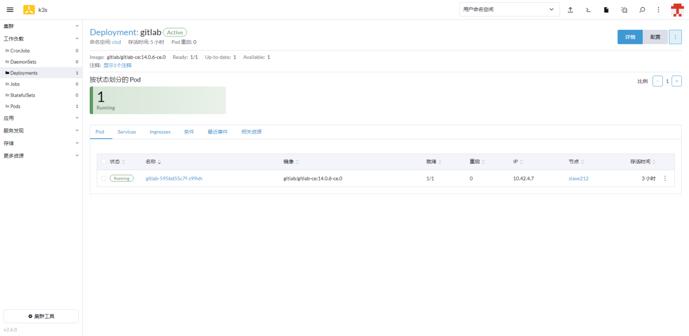
Task: Switch to the Ingresses tab
Action: pyautogui.click(x=160, y=132)
